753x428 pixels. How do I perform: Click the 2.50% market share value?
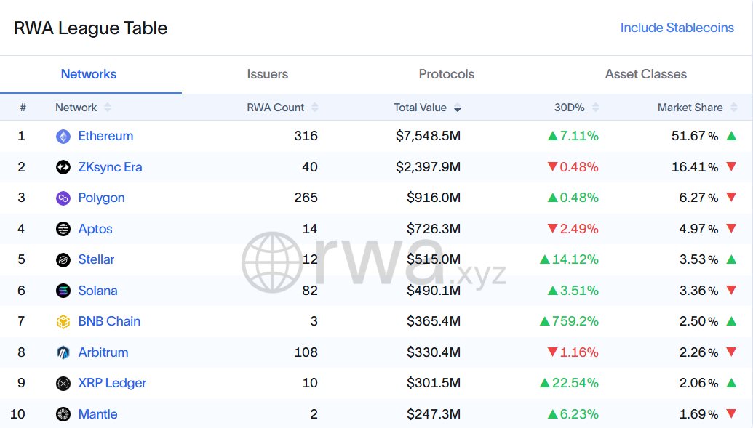[698, 321]
